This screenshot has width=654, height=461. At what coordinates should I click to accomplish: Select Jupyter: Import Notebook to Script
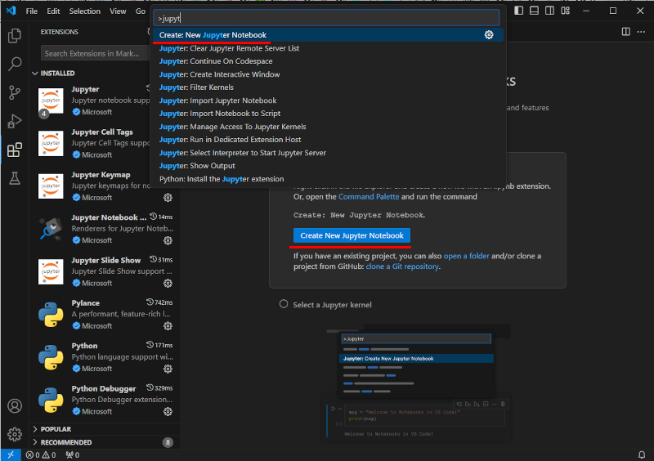pyautogui.click(x=328, y=114)
